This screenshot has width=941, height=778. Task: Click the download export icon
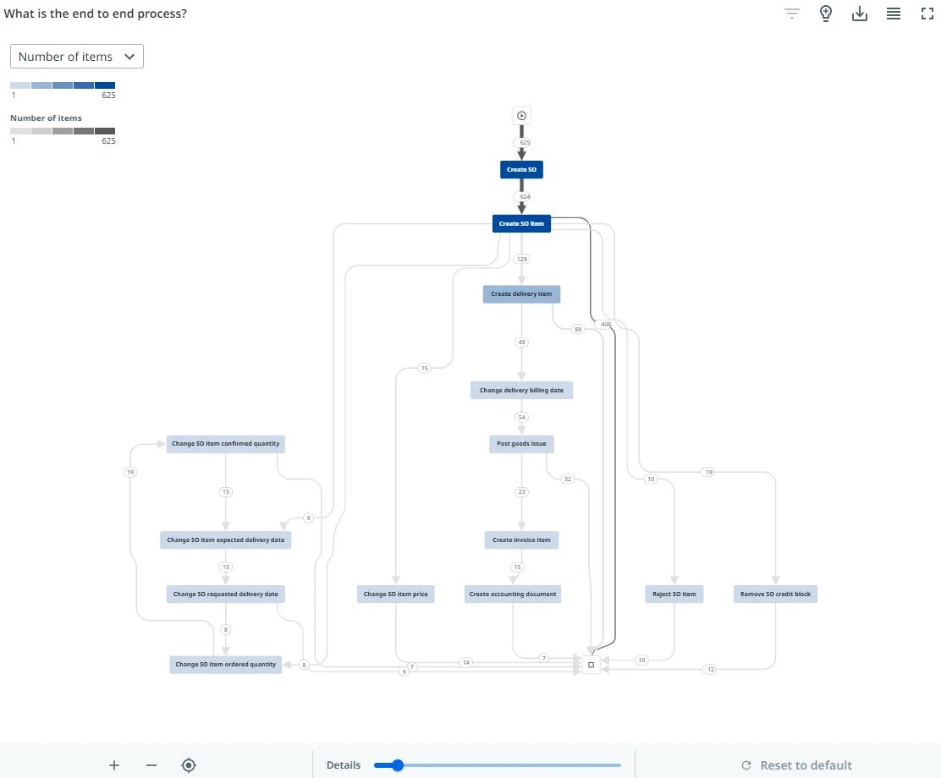pos(860,14)
